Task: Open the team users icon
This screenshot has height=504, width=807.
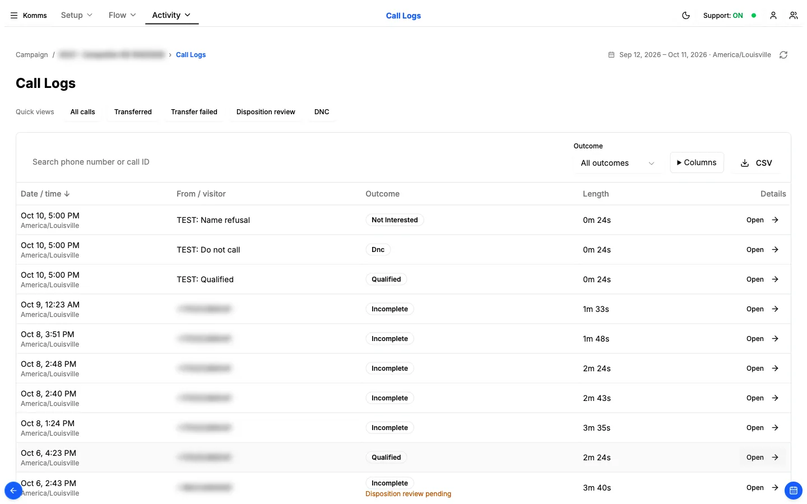Action: pos(794,16)
